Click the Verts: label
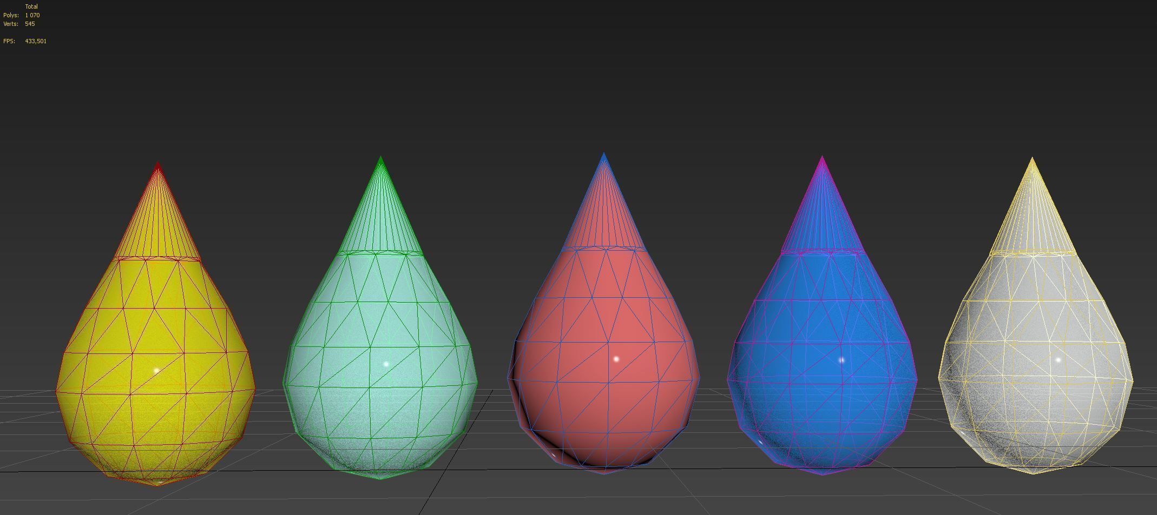The width and height of the screenshot is (1157, 515). [11, 24]
